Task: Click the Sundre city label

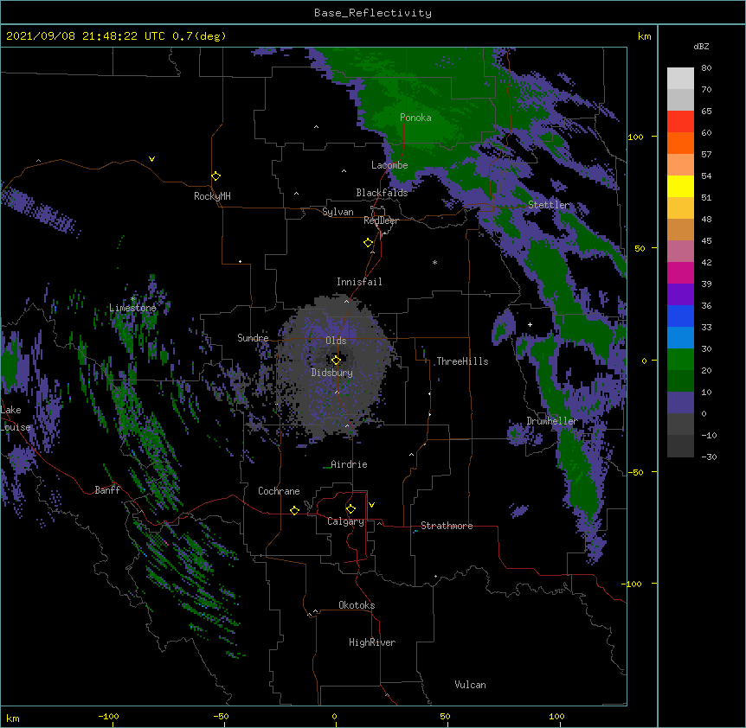Action: [253, 338]
